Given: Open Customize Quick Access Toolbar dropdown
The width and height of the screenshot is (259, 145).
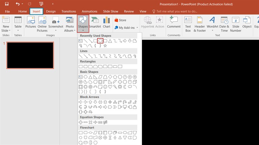Looking at the screenshot, I should click(53, 4).
